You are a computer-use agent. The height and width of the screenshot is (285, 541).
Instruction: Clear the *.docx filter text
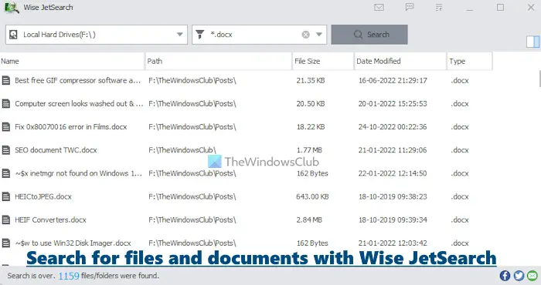pos(306,35)
